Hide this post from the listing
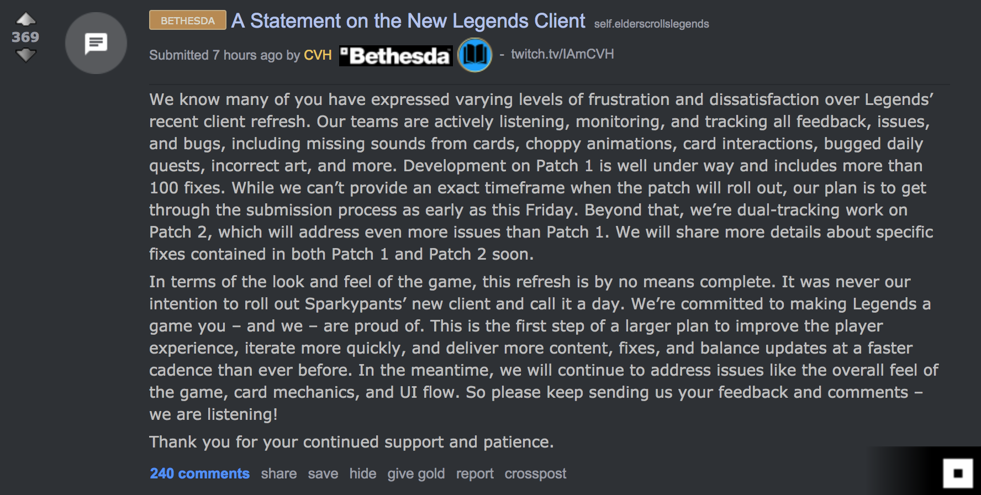Image resolution: width=981 pixels, height=495 pixels. (363, 473)
